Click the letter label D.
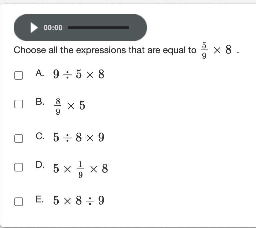The width and height of the screenshot is (256, 228). coord(40,165)
